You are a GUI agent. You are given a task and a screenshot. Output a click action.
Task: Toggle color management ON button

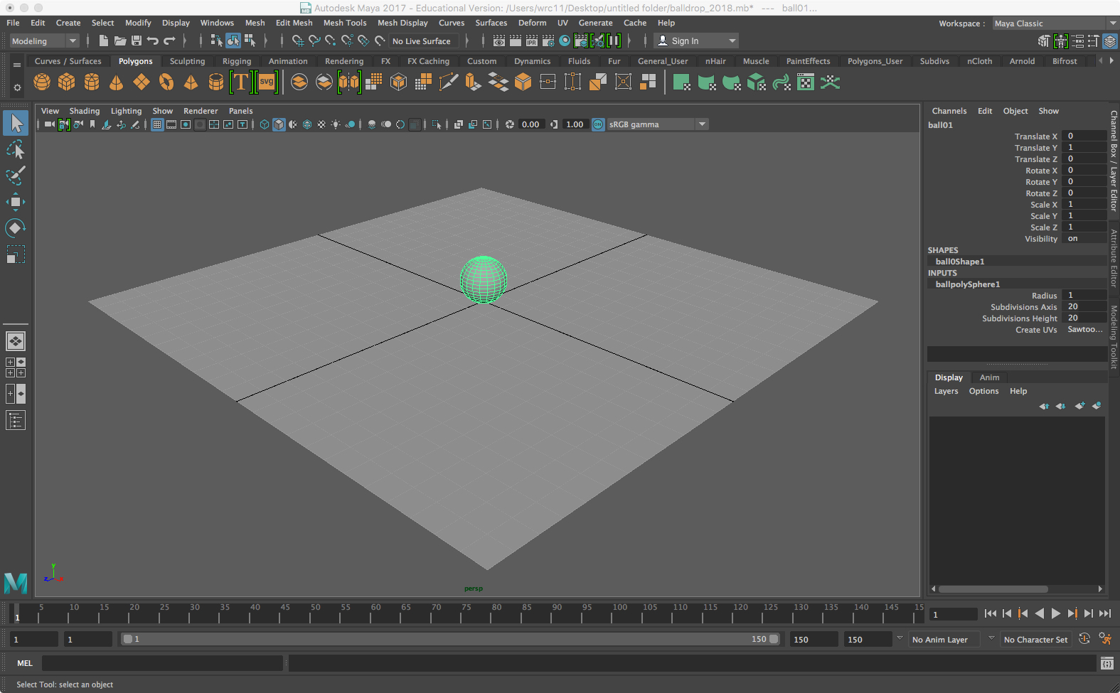coord(598,124)
